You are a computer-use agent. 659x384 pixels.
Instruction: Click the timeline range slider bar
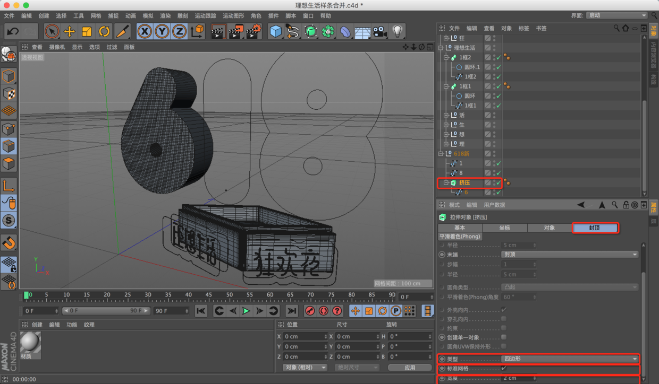(106, 311)
